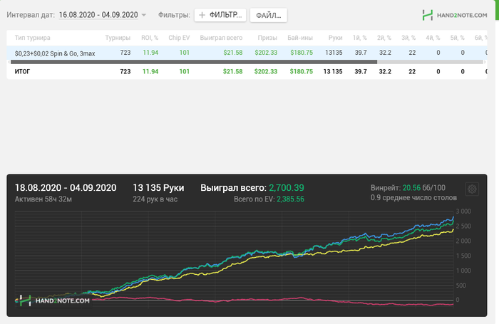Click the 3й, % column header
The width and height of the screenshot is (499, 324).
(x=408, y=38)
